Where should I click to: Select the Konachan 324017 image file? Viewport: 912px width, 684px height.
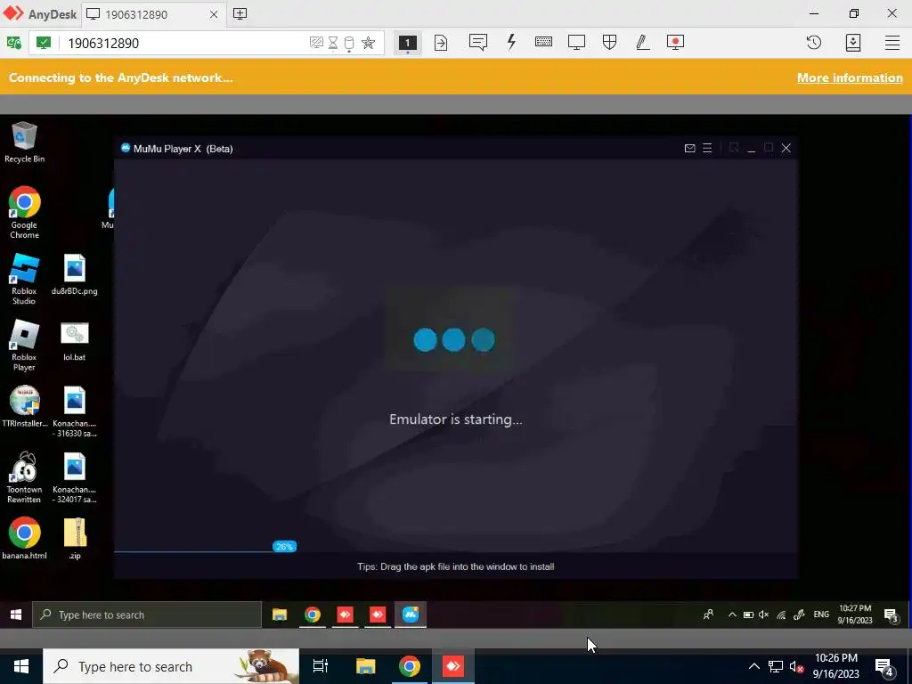75,477
